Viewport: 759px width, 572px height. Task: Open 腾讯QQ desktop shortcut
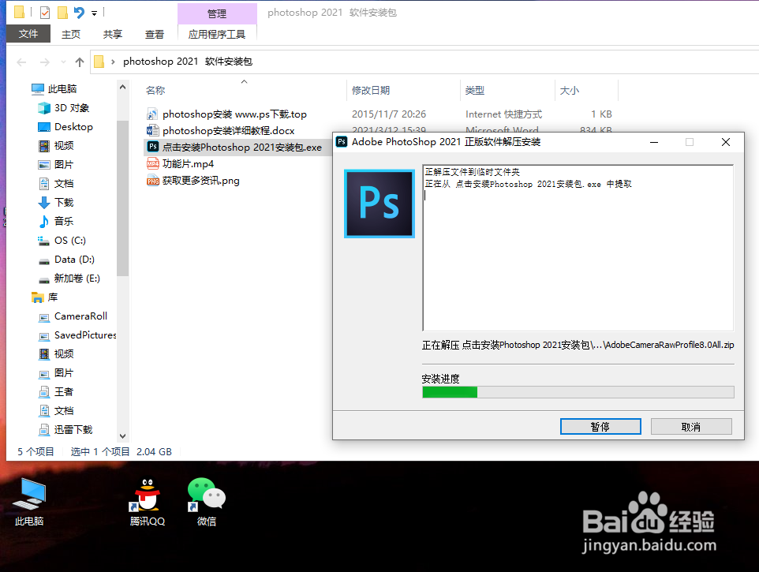[x=148, y=501]
